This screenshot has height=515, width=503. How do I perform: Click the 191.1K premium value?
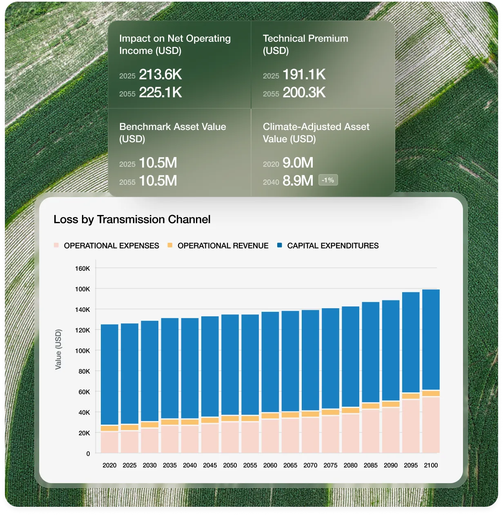pos(304,74)
